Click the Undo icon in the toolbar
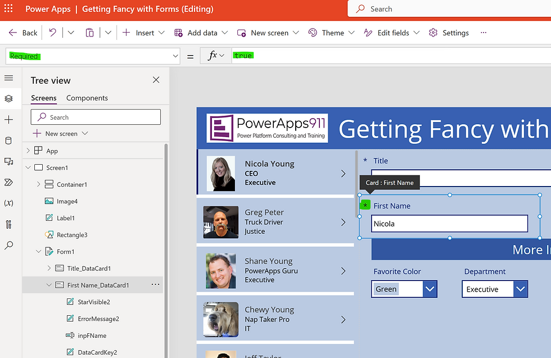This screenshot has width=551, height=358. 52,33
